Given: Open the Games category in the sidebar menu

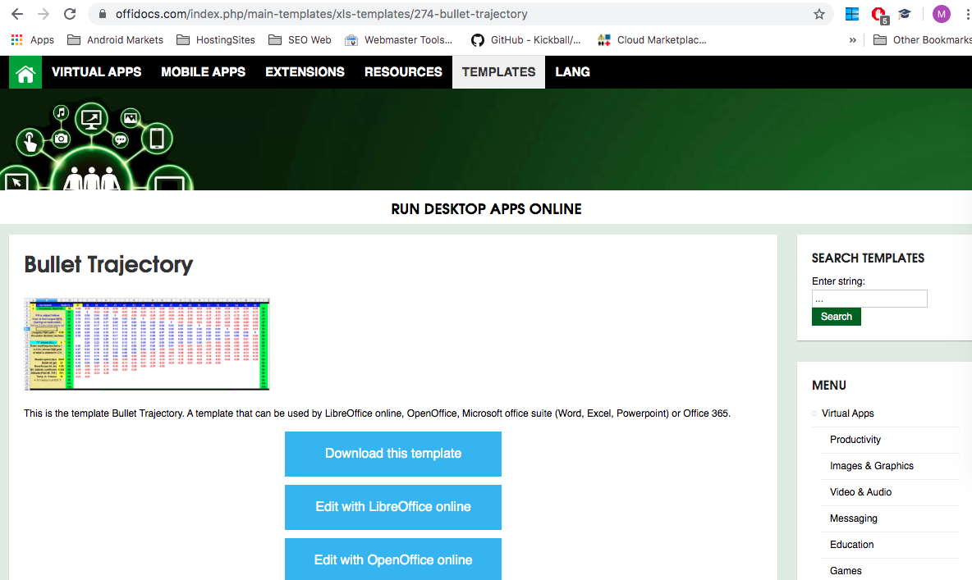Looking at the screenshot, I should 846,570.
